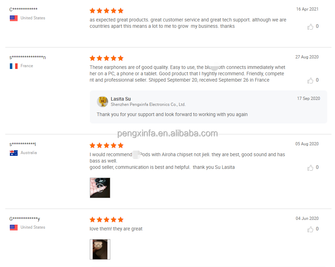Click reviewer name s***l from Australia
Screen dimensions: 335x267
tap(23, 144)
